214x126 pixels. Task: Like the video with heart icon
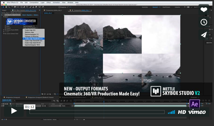tap(204, 10)
